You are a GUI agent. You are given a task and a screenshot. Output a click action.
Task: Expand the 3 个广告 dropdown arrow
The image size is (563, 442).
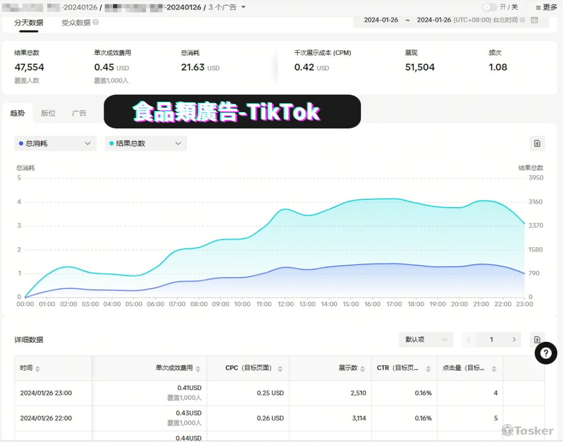(243, 7)
